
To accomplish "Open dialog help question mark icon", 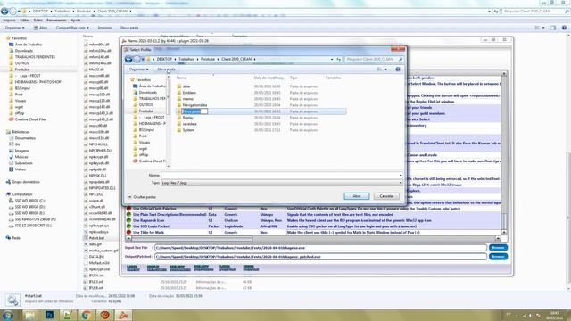I will click(x=398, y=70).
